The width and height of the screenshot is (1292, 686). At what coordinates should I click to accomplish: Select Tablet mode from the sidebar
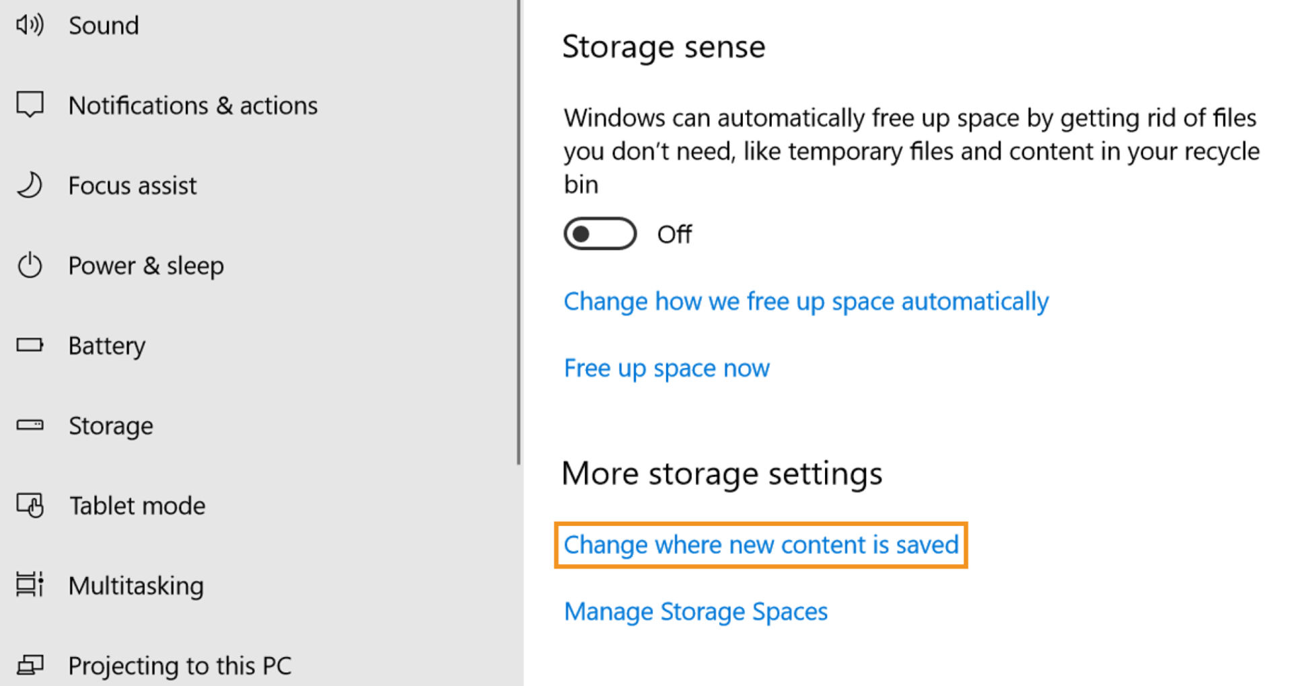pyautogui.click(x=137, y=506)
